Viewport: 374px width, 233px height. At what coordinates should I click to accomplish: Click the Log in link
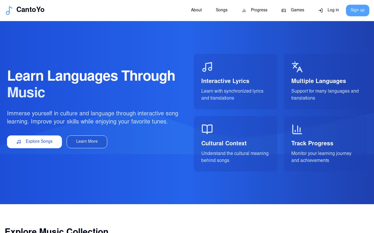pyautogui.click(x=333, y=10)
